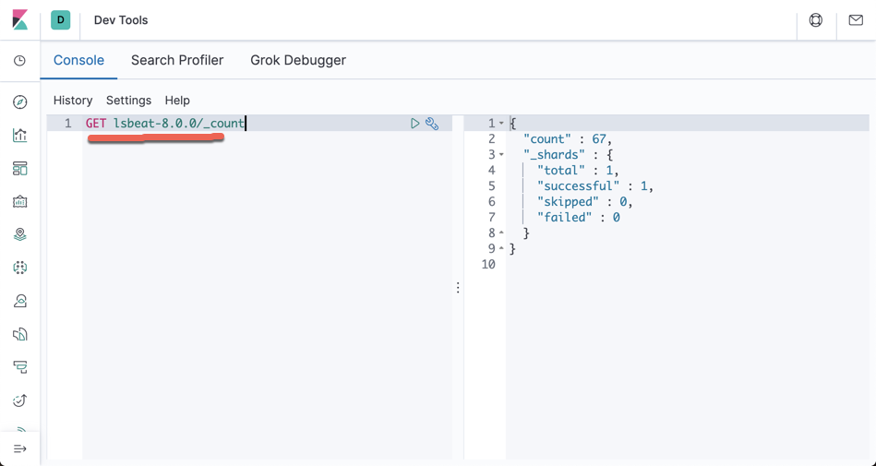Open the APM icon in sidebar
Image resolution: width=876 pixels, height=466 pixels.
pyautogui.click(x=19, y=367)
